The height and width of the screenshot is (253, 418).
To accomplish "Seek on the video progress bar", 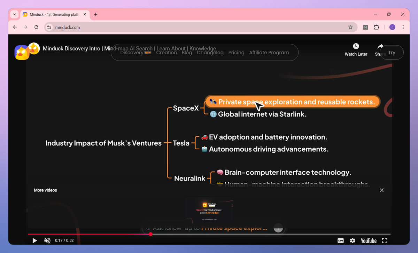I will tap(209, 234).
